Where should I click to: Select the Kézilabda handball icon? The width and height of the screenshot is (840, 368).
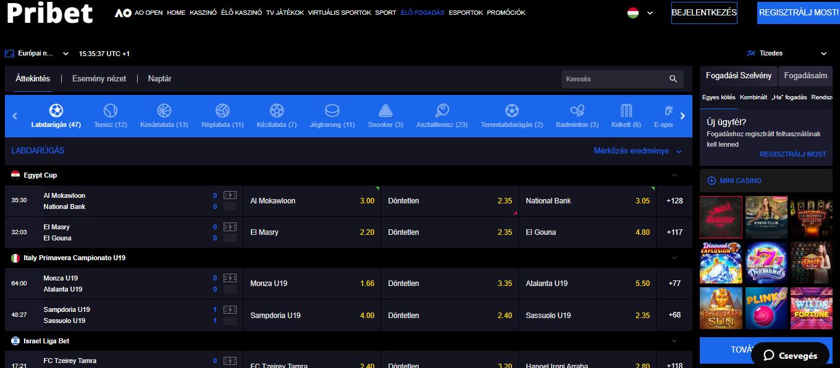point(277,110)
